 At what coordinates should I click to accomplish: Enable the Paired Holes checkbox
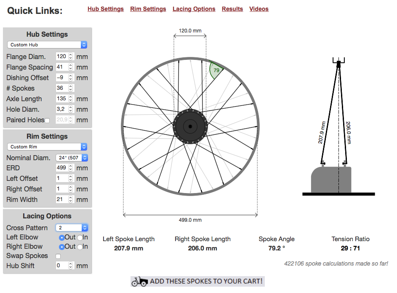[x=47, y=121]
